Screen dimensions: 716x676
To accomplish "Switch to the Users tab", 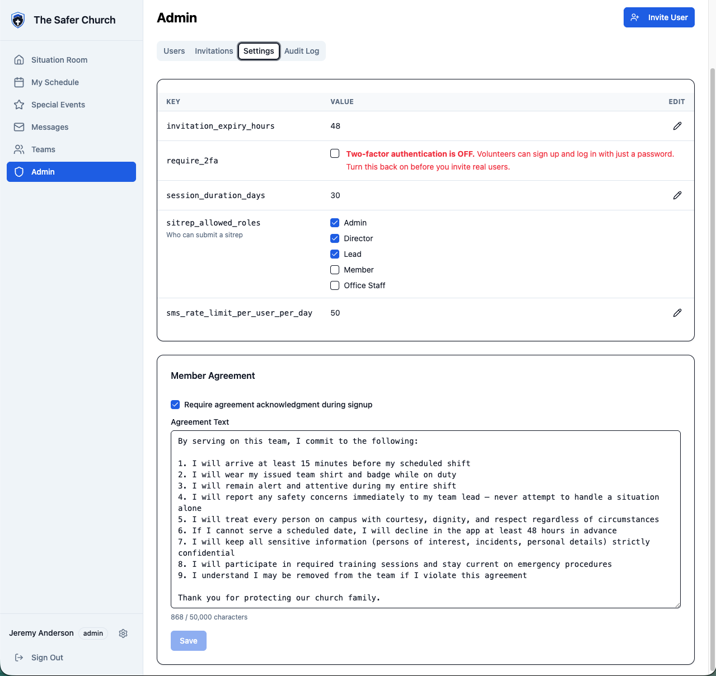I will point(174,51).
